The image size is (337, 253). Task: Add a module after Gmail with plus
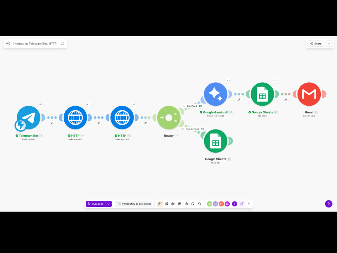coord(324,94)
